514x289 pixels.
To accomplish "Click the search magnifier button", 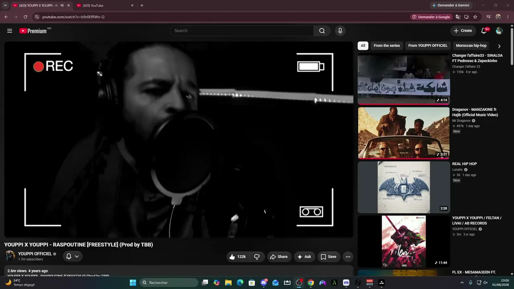I will pos(322,31).
